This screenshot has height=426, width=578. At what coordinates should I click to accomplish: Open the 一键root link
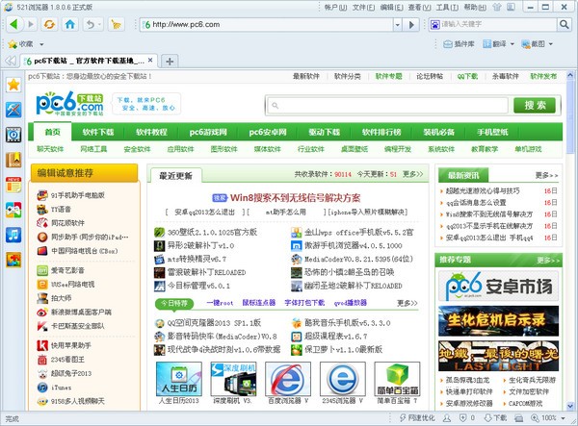220,303
